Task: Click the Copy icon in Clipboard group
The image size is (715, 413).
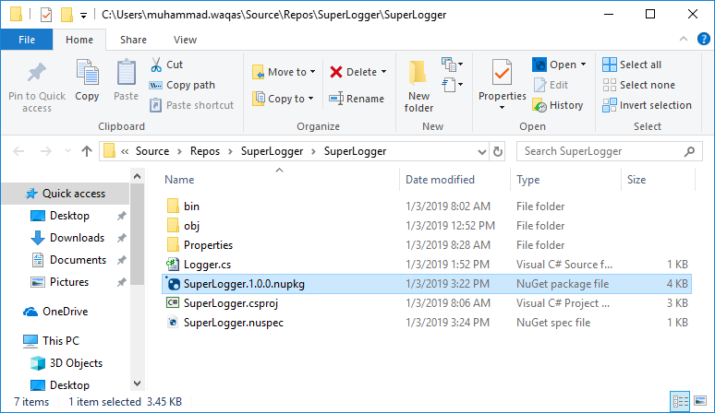Action: [87, 72]
